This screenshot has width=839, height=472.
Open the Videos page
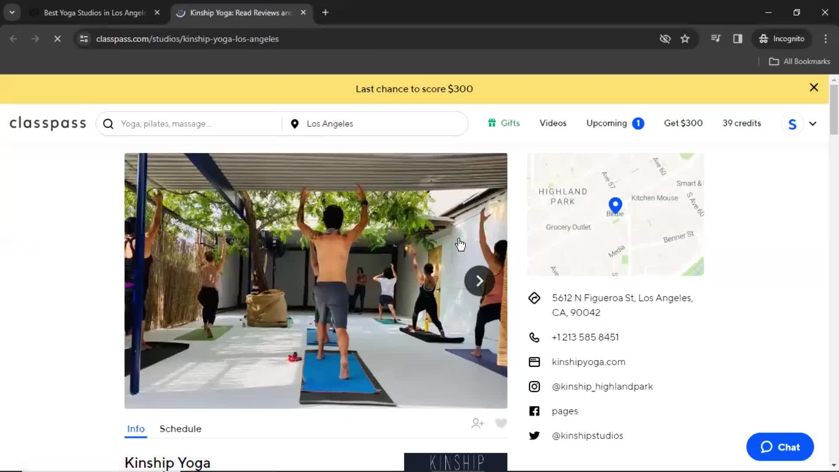tap(553, 123)
